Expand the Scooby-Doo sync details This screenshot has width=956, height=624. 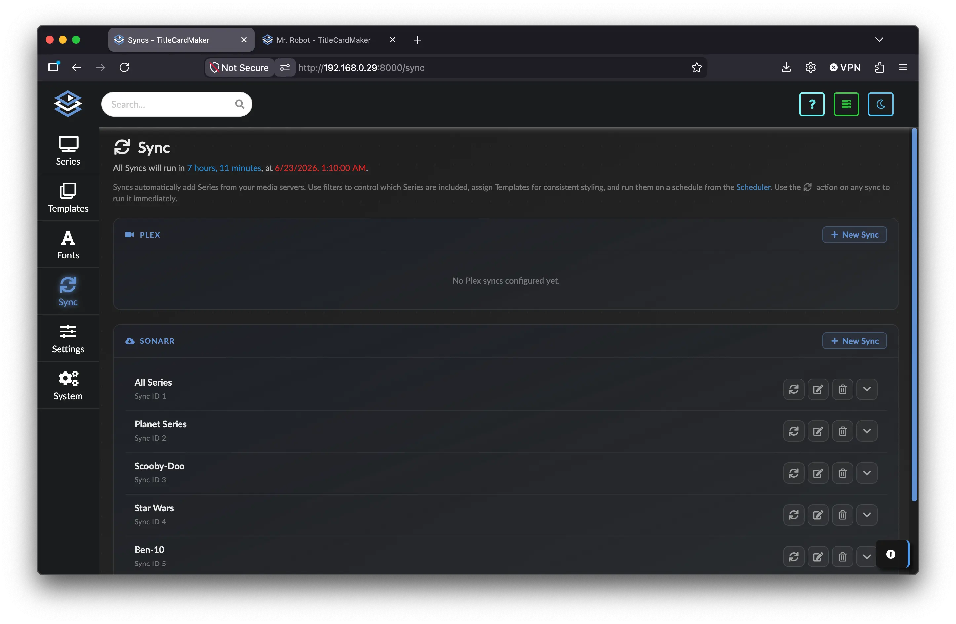pyautogui.click(x=867, y=473)
